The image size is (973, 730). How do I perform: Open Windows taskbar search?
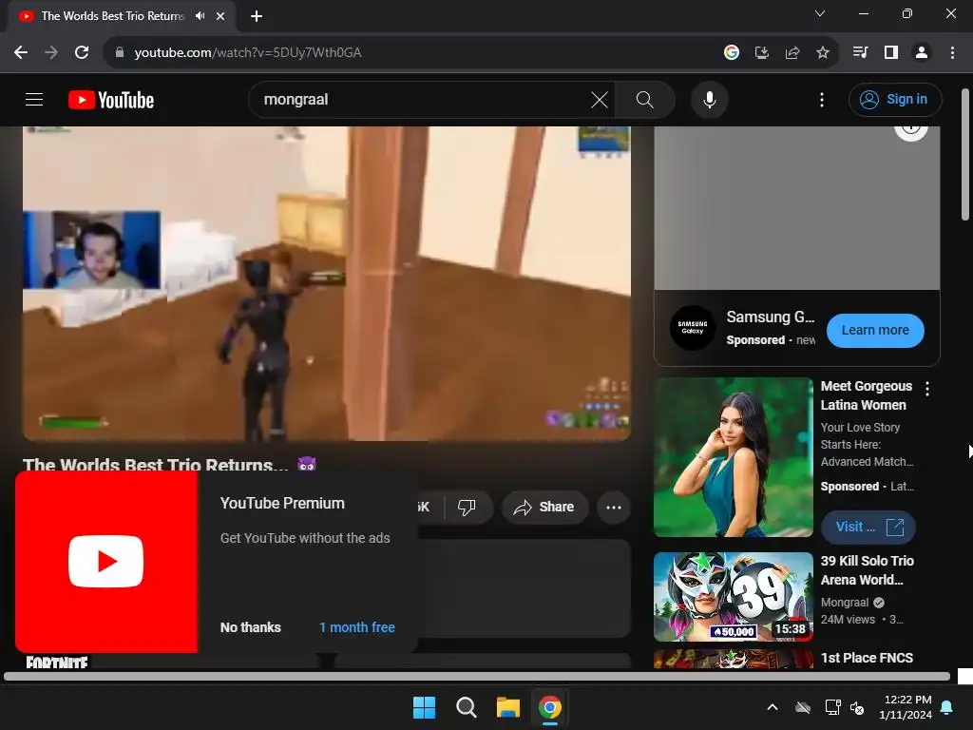(466, 707)
